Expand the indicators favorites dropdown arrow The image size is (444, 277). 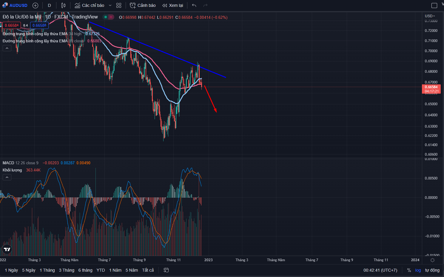point(110,5)
